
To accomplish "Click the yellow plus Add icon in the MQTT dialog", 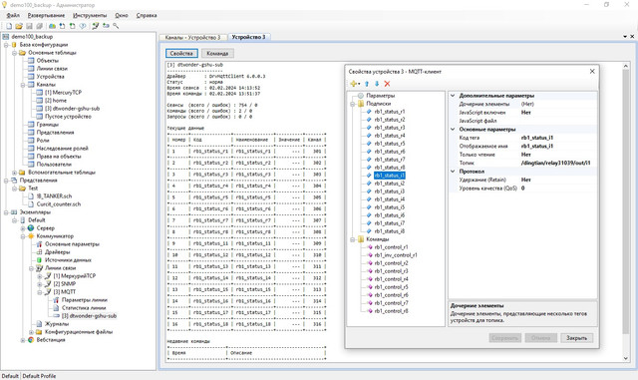I will pos(353,84).
